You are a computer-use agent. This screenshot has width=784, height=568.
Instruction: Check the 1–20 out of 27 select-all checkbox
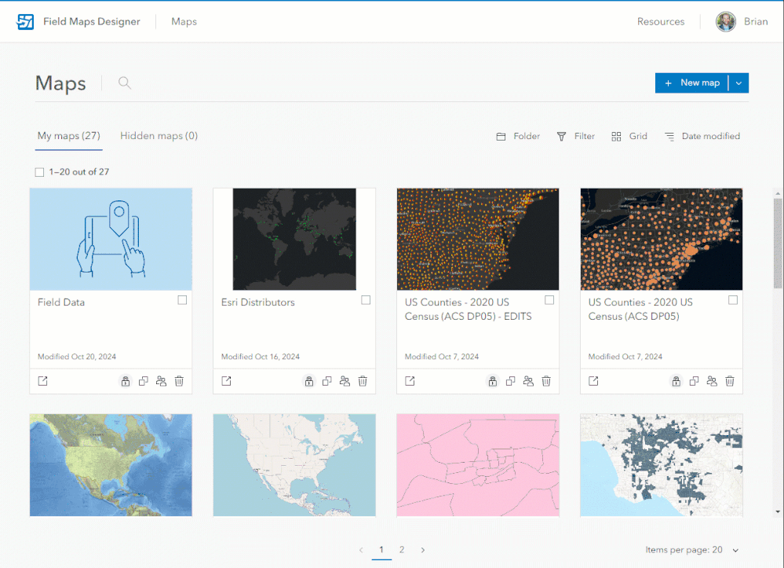38,171
